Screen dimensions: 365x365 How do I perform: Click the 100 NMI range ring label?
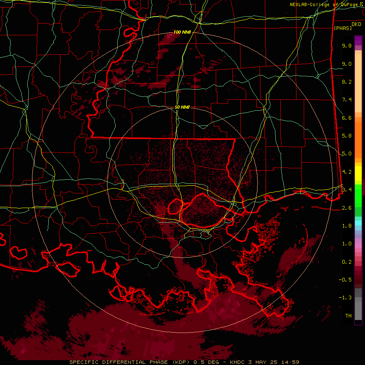(182, 32)
